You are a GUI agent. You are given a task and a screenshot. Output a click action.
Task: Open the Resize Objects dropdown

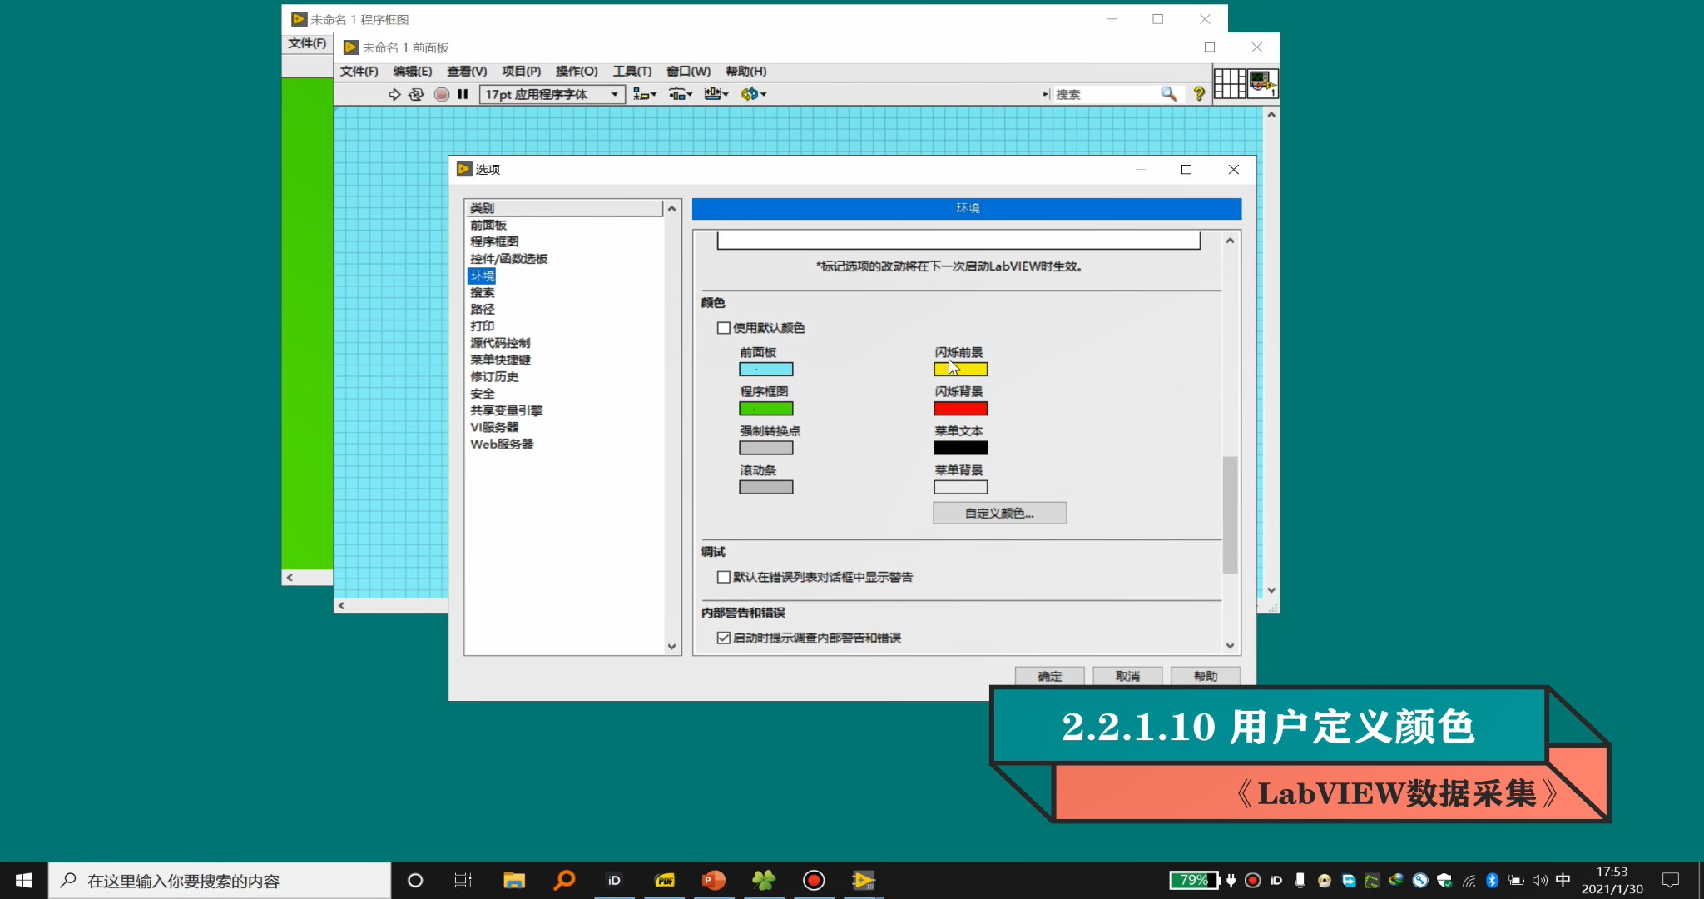[716, 94]
